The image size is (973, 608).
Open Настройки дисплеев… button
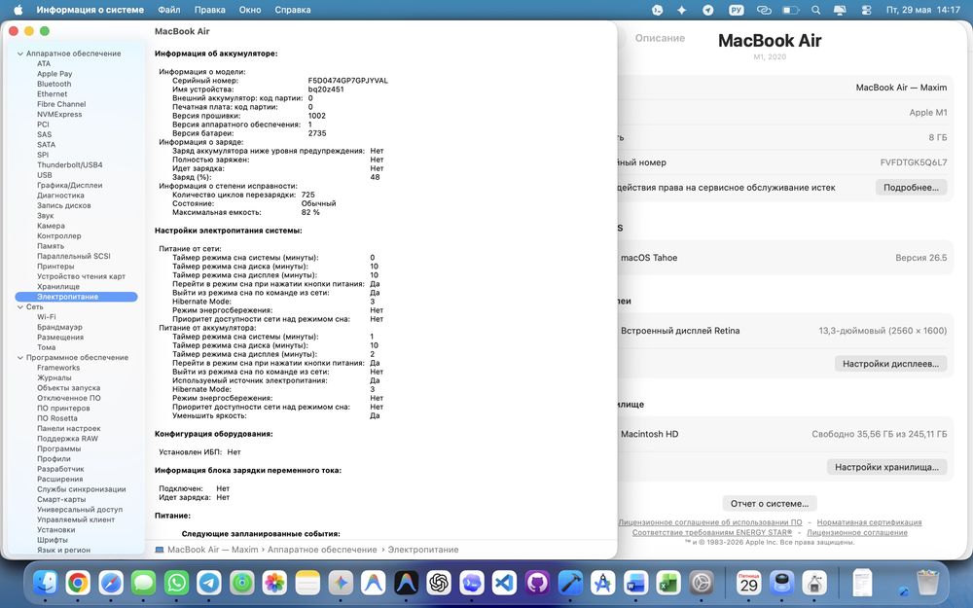coord(890,364)
